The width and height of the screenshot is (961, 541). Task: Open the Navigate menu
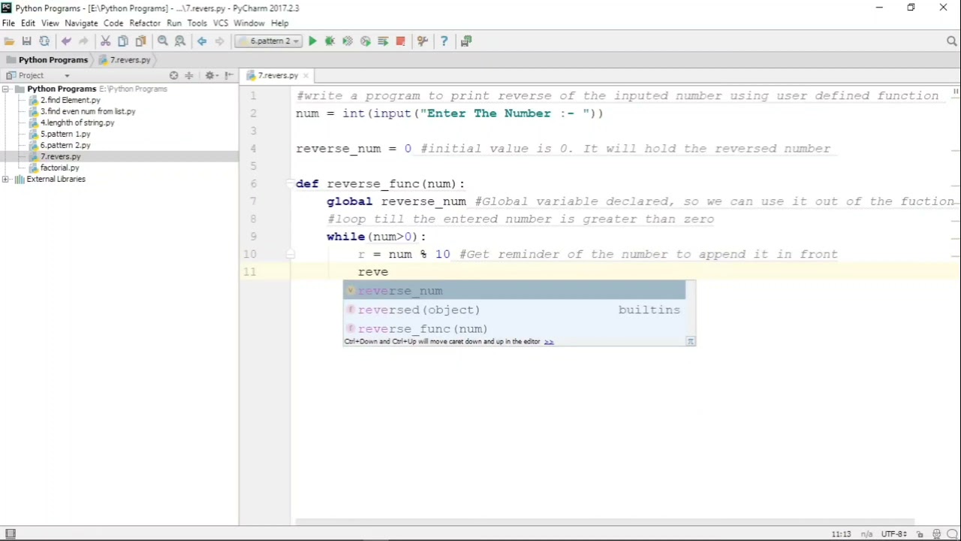pyautogui.click(x=81, y=23)
